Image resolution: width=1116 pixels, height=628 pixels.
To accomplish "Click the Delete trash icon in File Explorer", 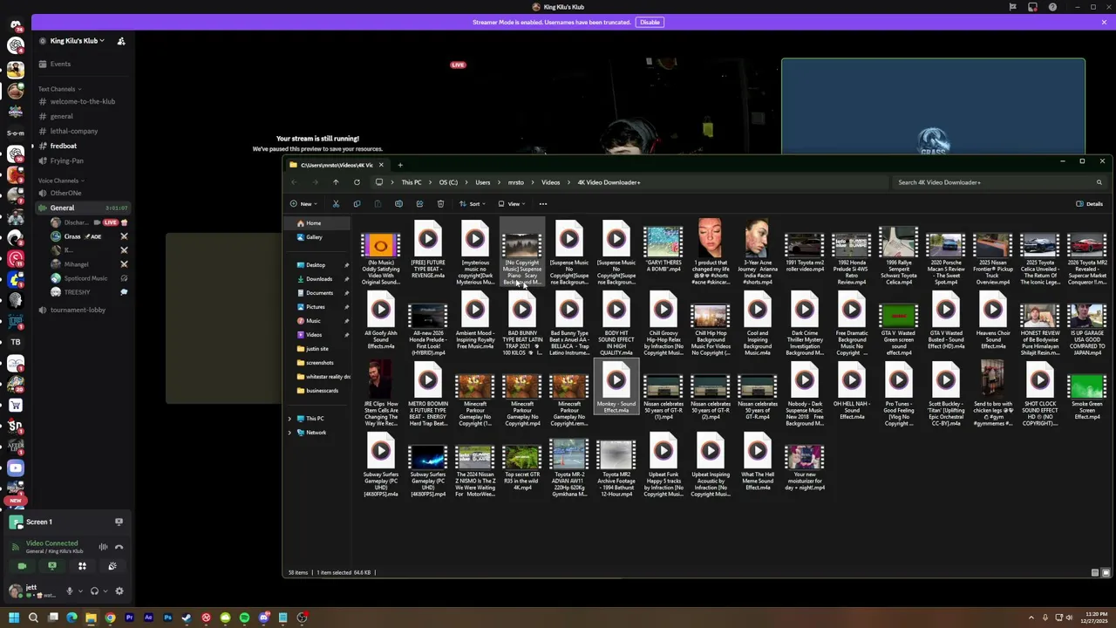I will (440, 203).
